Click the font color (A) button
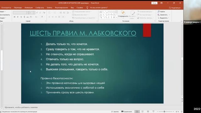The height and width of the screenshot is (113, 201). pyautogui.click(x=42, y=17)
